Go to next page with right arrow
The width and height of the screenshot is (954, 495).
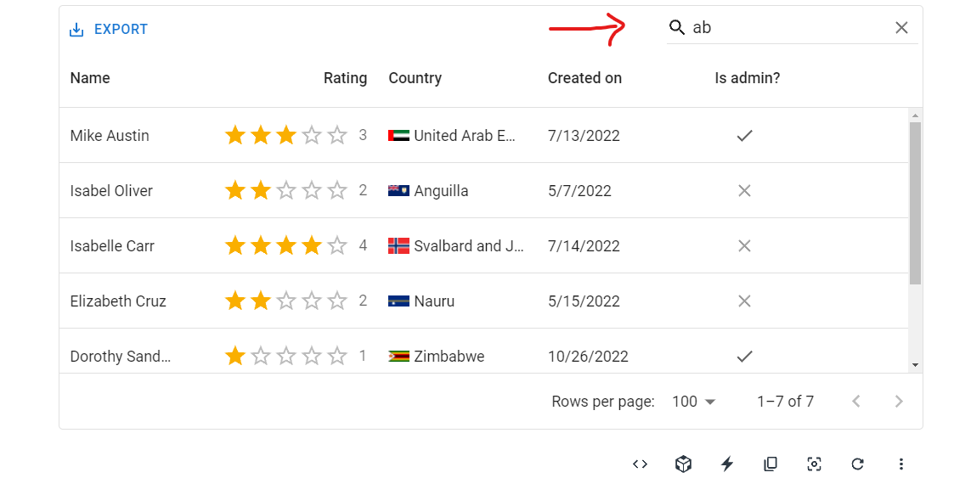899,401
